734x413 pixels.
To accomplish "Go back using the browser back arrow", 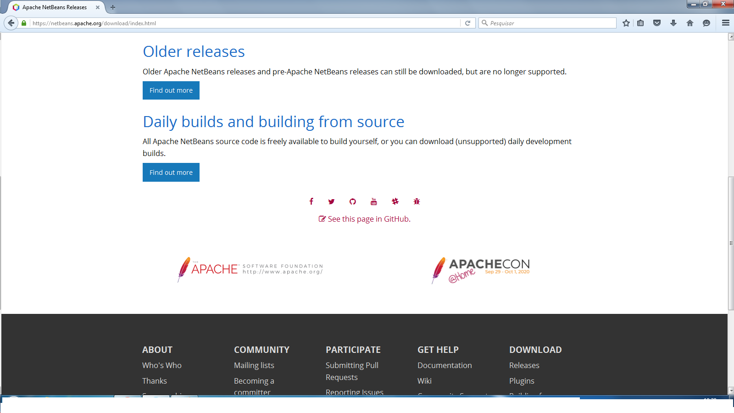I will tap(11, 23).
